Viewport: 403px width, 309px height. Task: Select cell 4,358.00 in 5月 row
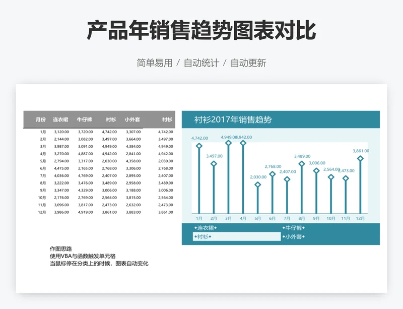(x=133, y=161)
